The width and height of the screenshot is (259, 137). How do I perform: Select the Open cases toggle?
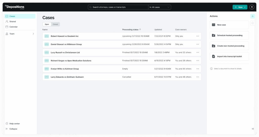point(47,24)
